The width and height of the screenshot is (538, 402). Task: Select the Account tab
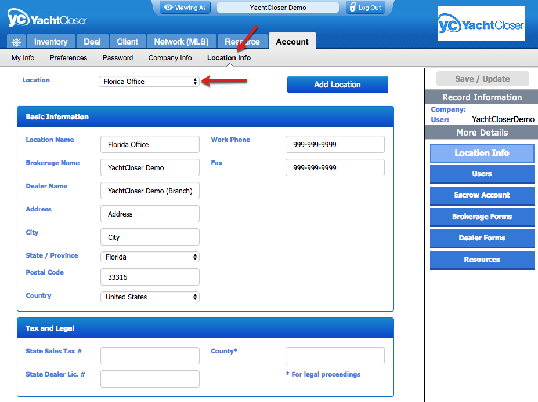(x=293, y=41)
